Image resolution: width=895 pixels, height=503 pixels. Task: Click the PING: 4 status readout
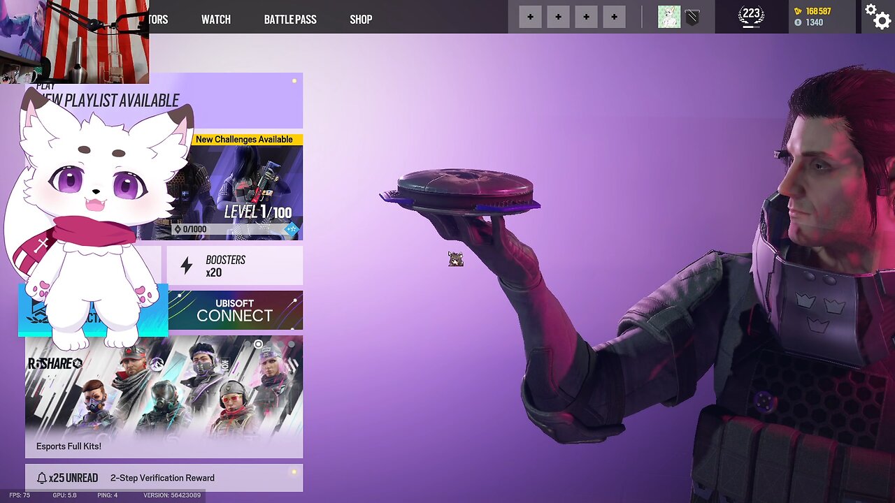click(x=107, y=495)
